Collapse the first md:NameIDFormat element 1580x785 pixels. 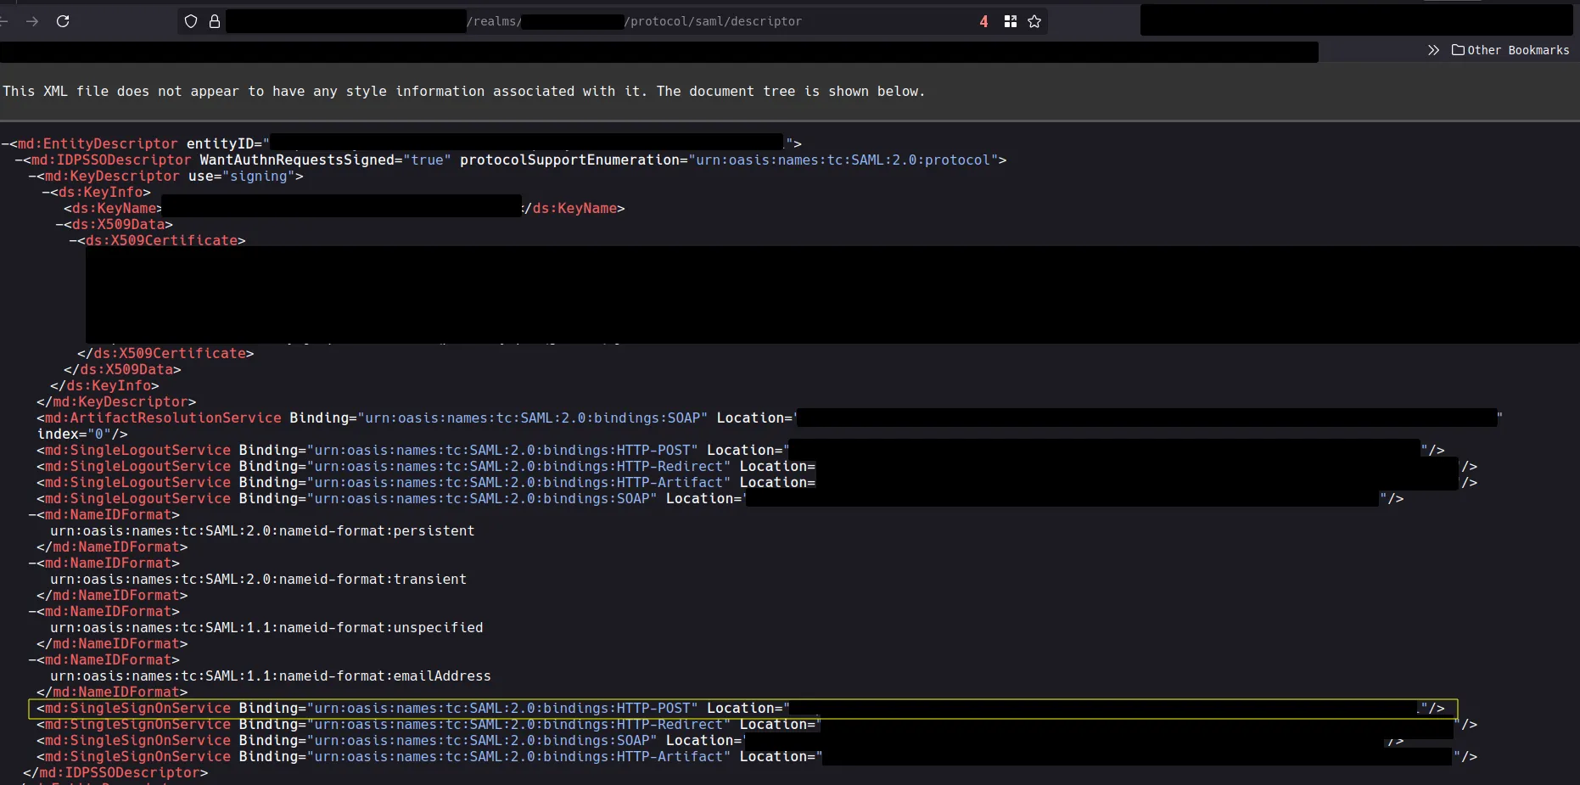(x=31, y=515)
